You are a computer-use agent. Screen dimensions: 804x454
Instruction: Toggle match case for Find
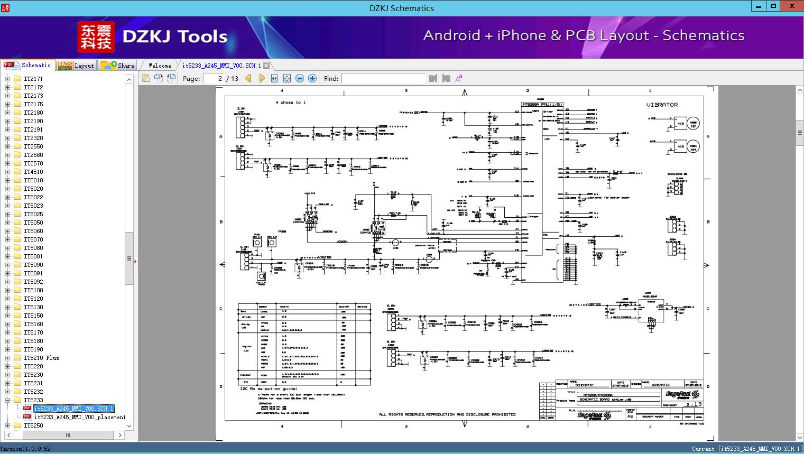(x=459, y=78)
